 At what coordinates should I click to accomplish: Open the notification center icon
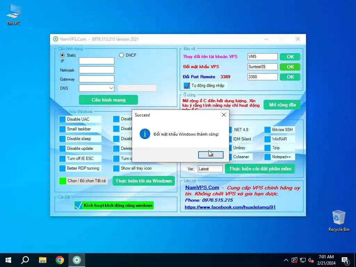345,260
